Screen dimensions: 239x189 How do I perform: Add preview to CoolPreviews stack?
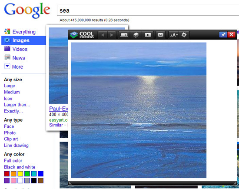[124, 35]
